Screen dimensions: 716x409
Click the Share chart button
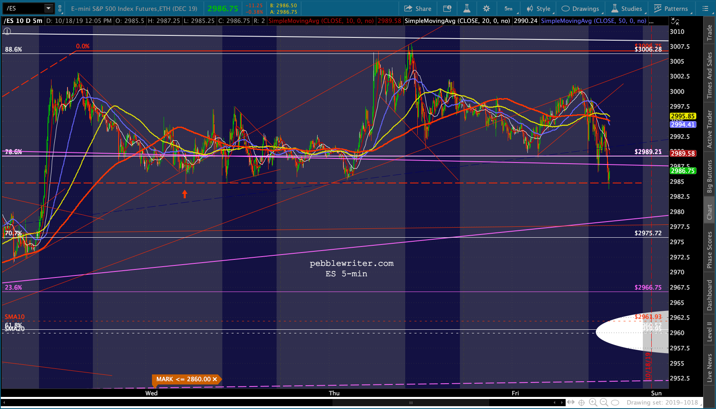point(418,8)
